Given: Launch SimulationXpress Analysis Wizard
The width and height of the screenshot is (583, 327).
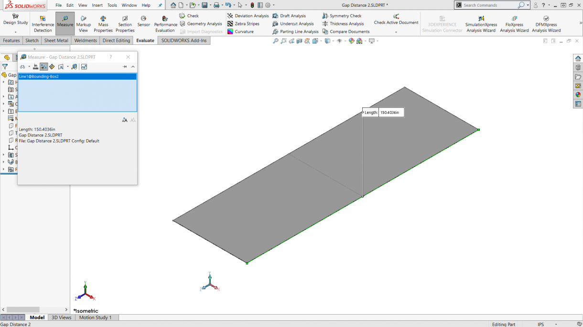Looking at the screenshot, I should (x=481, y=24).
